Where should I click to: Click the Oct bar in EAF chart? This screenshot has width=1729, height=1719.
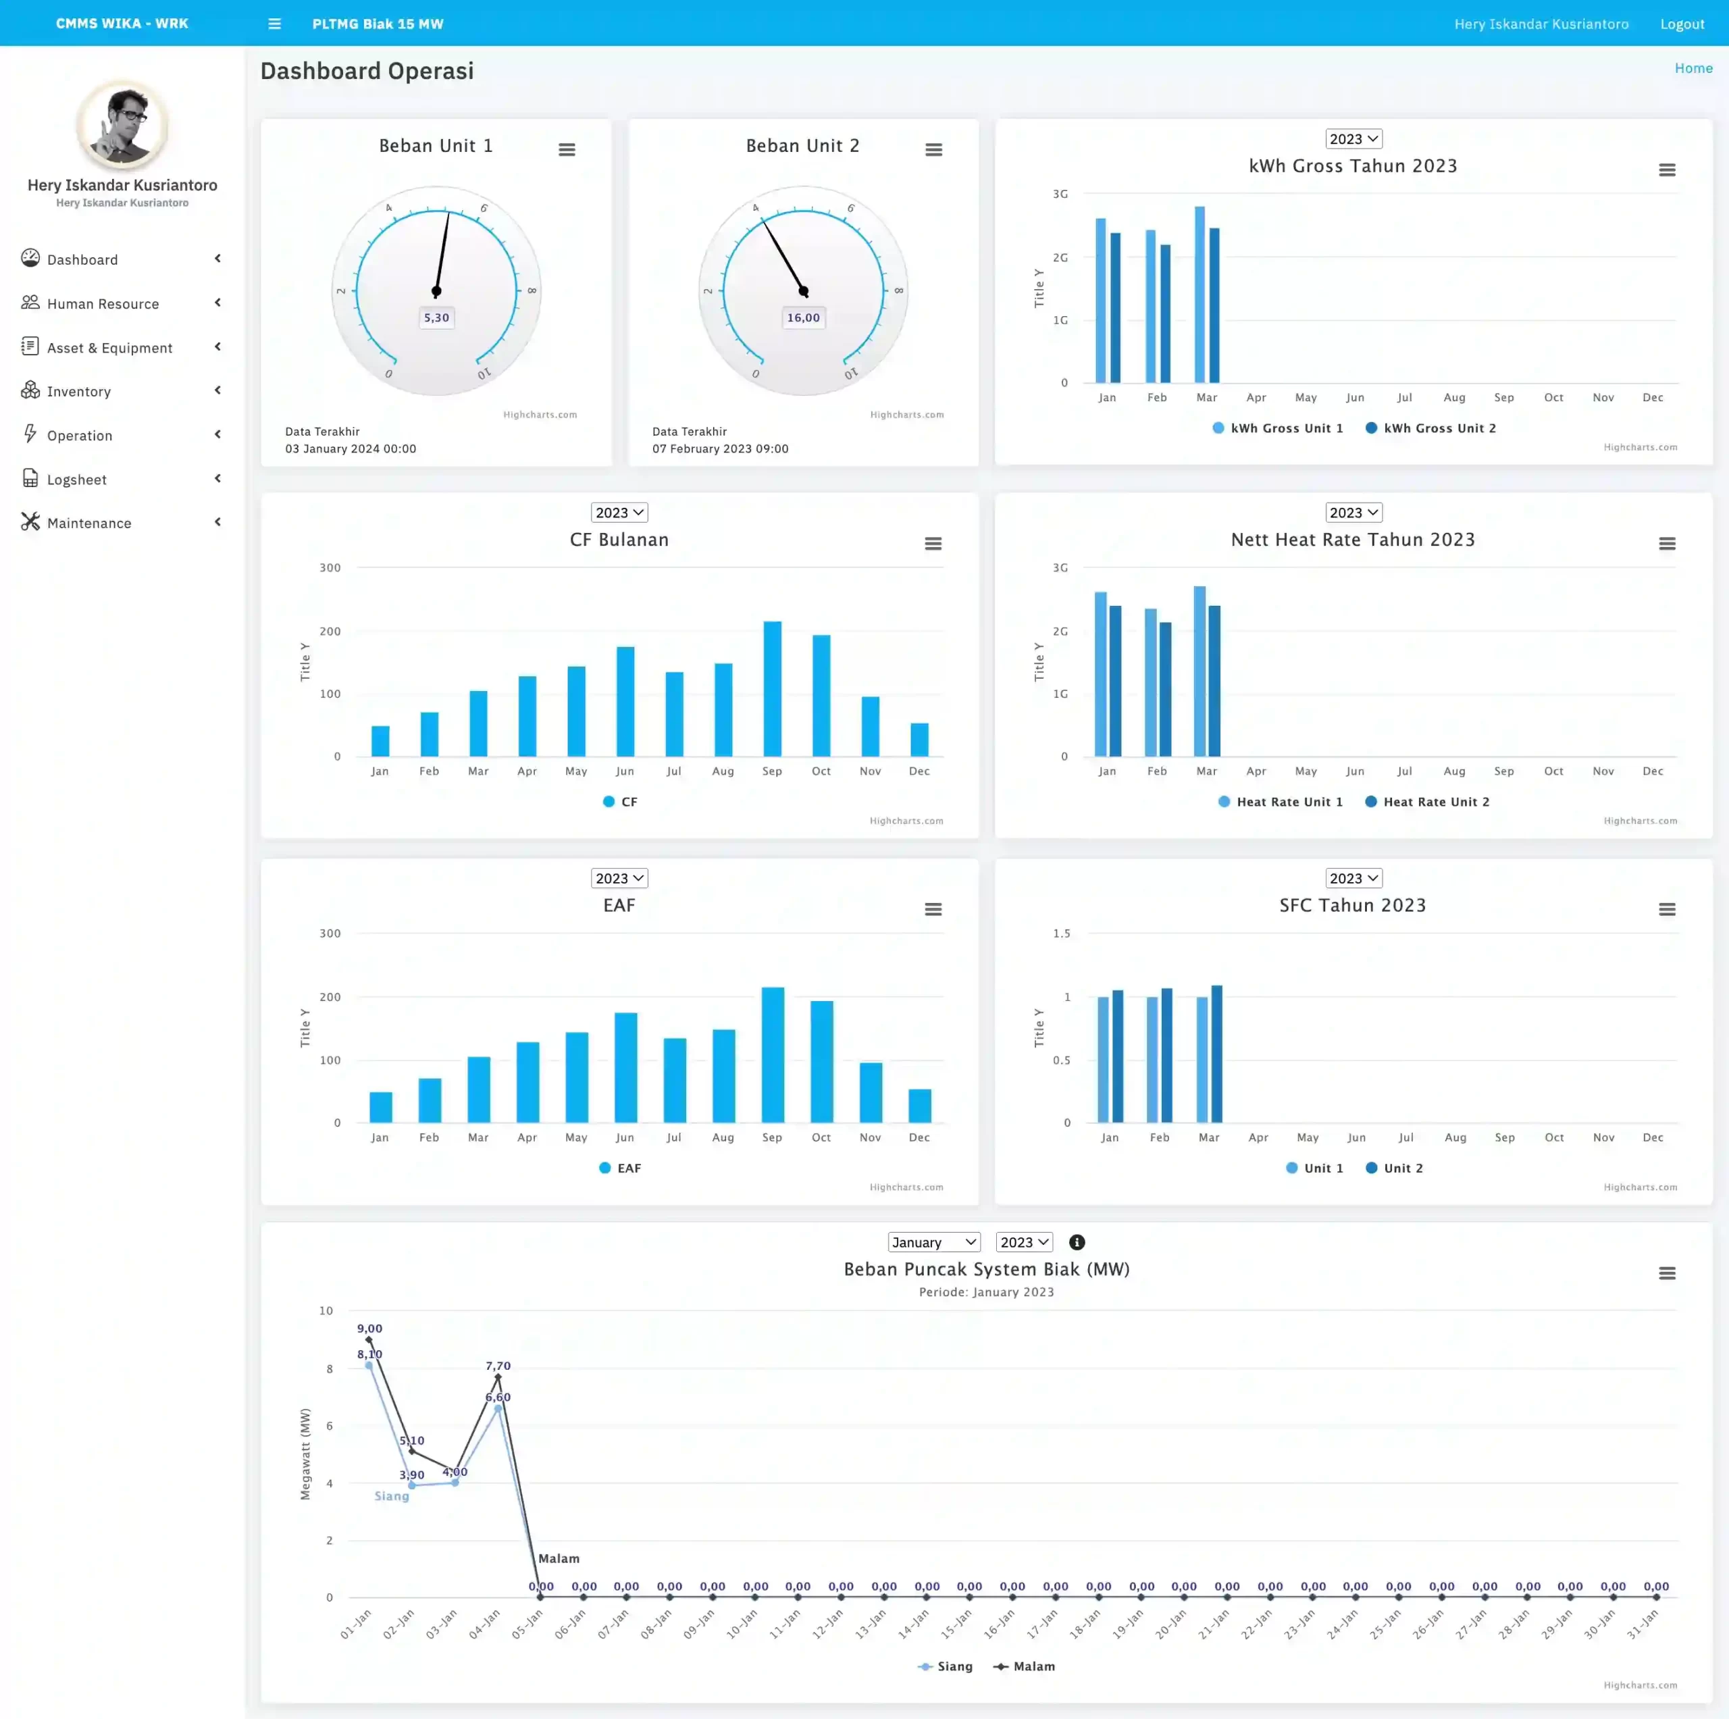[x=821, y=1061]
